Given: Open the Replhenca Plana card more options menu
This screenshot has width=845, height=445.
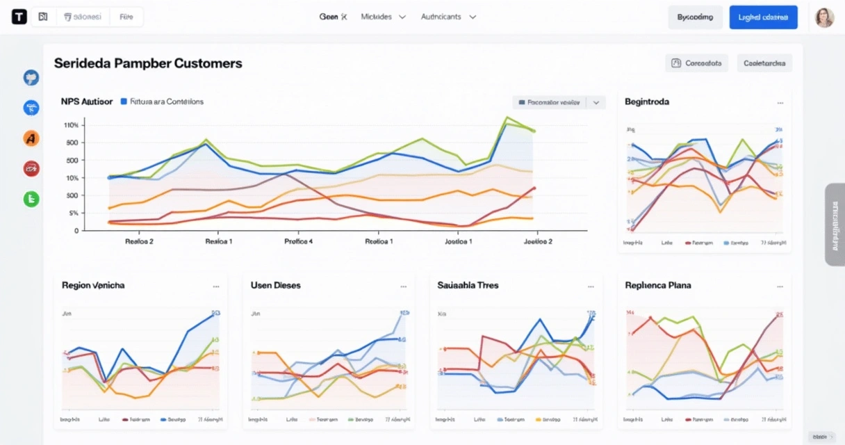Looking at the screenshot, I should click(781, 286).
